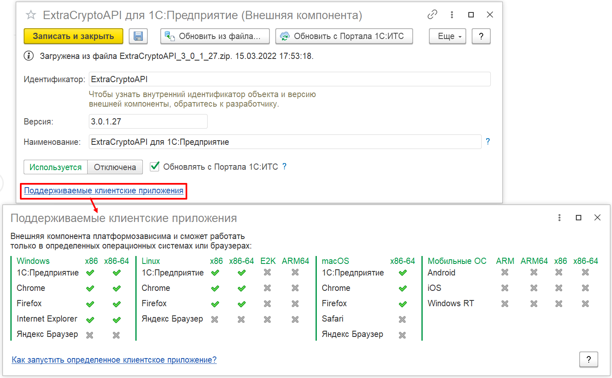Switch the component state to Отключена
The image size is (612, 378).
tap(115, 167)
